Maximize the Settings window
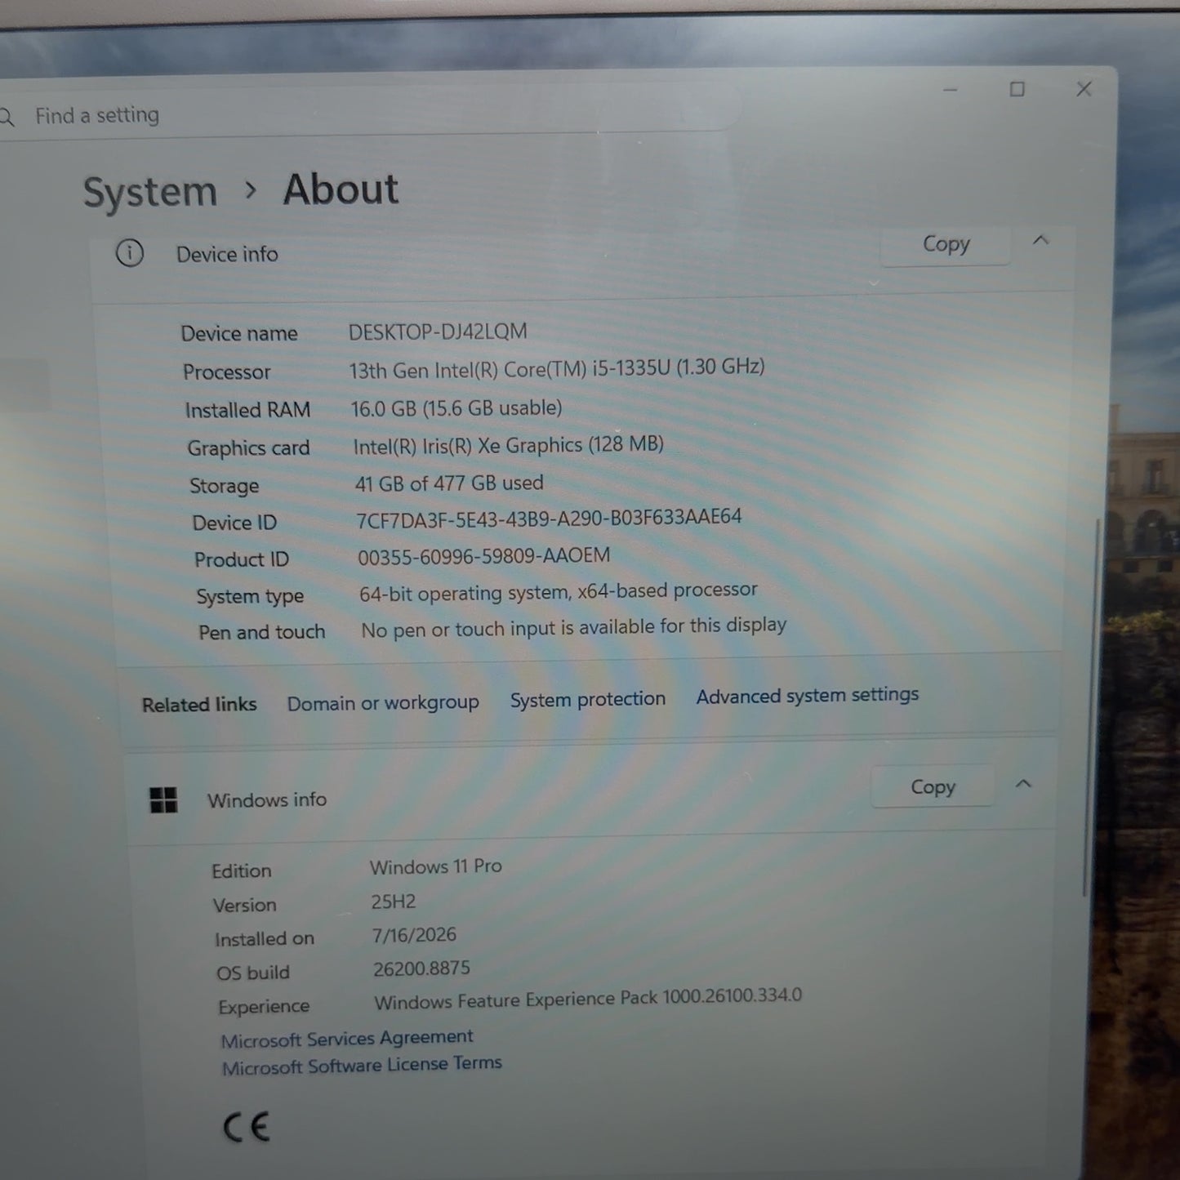The height and width of the screenshot is (1180, 1180). (x=1017, y=89)
